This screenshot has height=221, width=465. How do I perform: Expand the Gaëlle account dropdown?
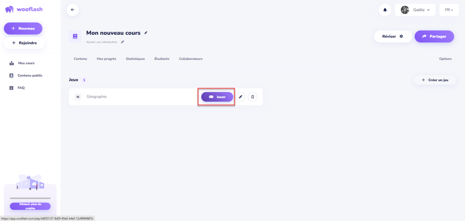[415, 10]
